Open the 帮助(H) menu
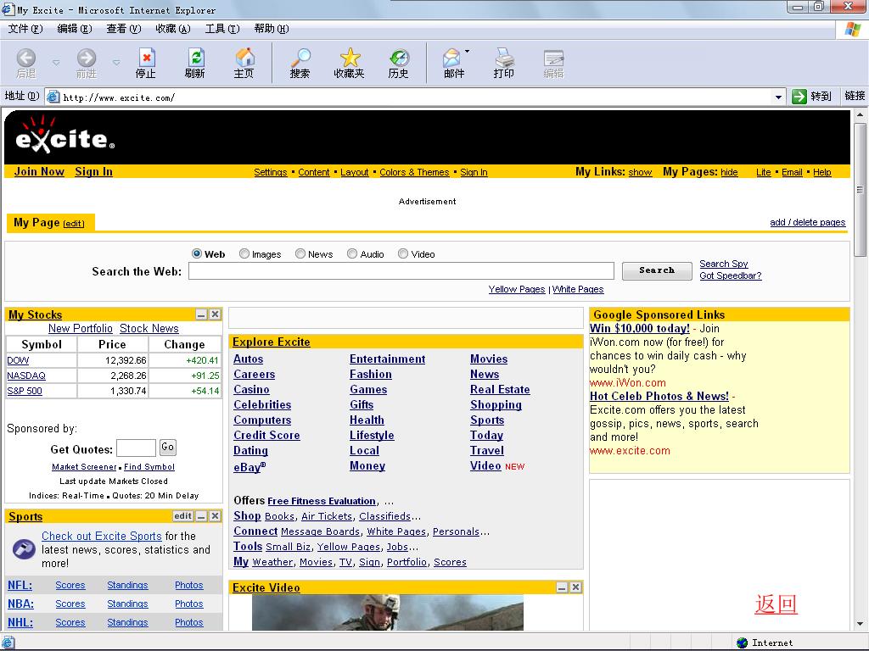Screen dimensions: 869x651 coord(272,29)
